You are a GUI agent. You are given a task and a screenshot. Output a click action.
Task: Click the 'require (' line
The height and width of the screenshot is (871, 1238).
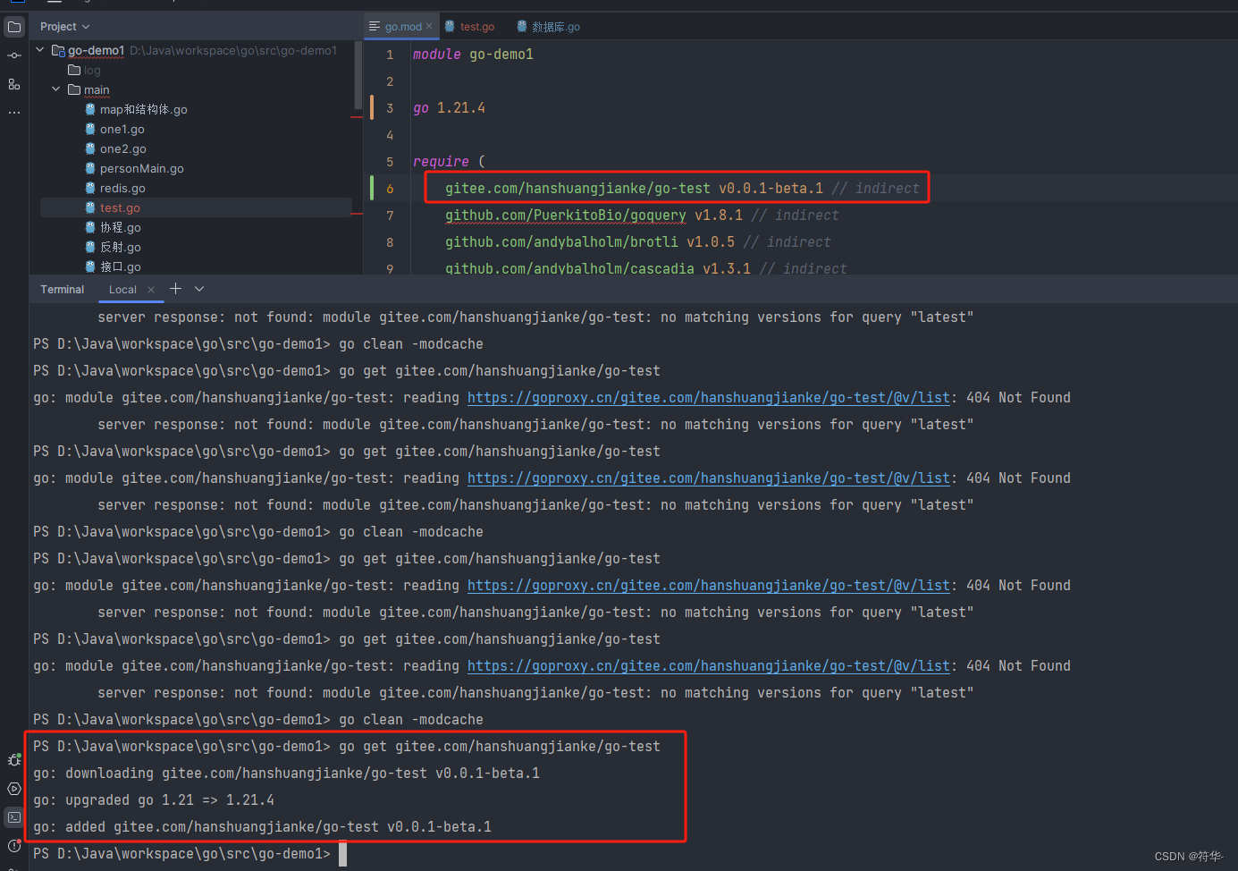449,162
